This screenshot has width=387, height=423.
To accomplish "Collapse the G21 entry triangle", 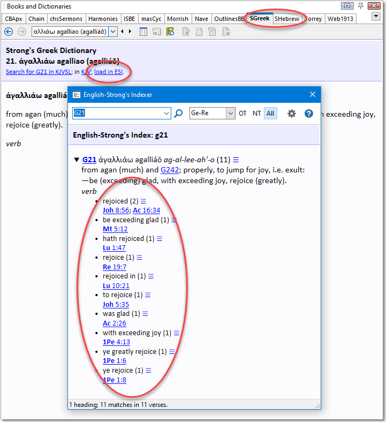I will [x=77, y=160].
